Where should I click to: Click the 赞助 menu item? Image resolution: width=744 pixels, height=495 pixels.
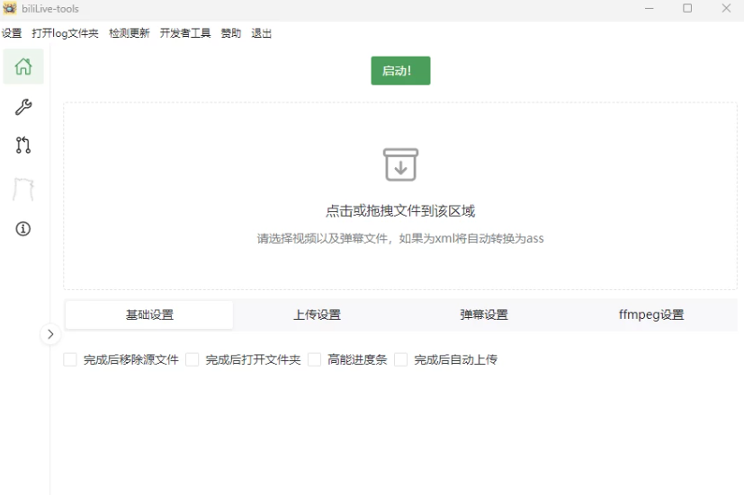(231, 33)
